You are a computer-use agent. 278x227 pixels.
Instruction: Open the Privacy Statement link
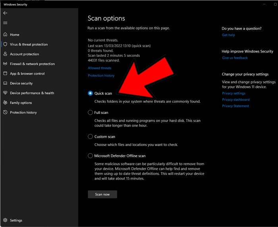pos(236,106)
